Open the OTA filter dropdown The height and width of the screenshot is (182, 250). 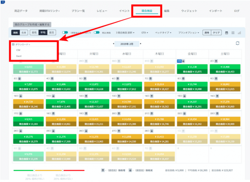pyautogui.click(x=145, y=33)
